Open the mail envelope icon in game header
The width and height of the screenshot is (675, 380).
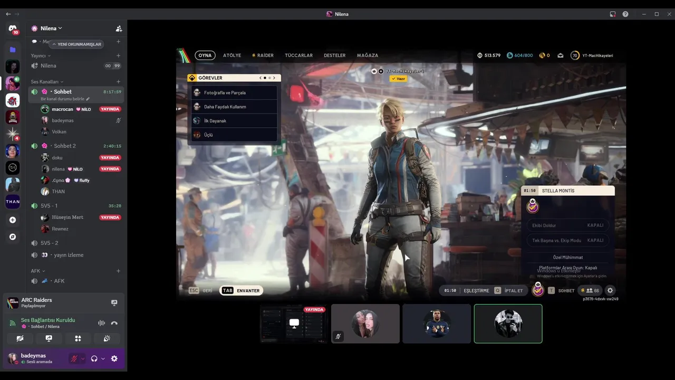(560, 55)
